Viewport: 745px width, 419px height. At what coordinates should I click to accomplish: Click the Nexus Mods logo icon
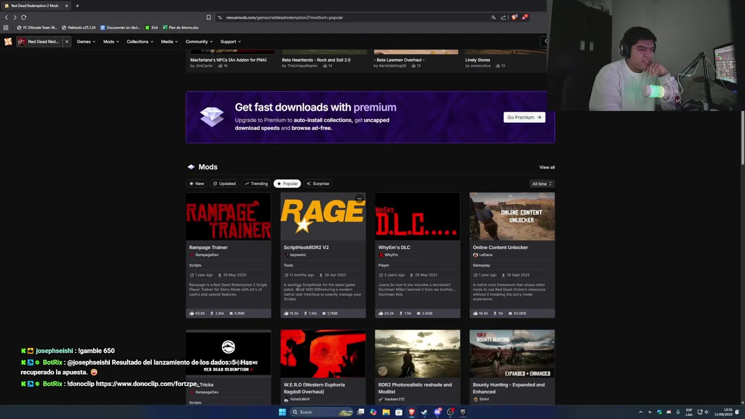coord(8,41)
